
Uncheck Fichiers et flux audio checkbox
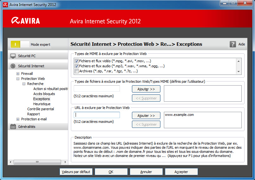pos(77,66)
